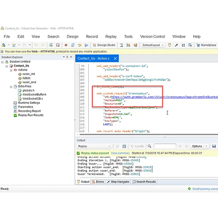Pin the Solution Explorer panel
This screenshot has height=218, width=218.
point(67,57)
